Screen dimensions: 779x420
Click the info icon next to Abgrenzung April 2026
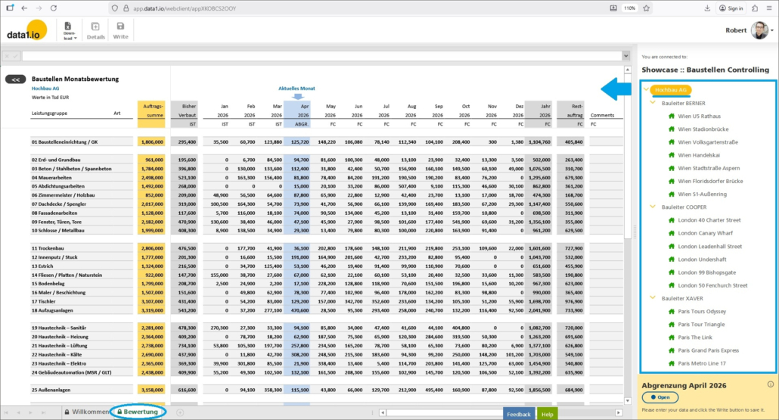(770, 384)
